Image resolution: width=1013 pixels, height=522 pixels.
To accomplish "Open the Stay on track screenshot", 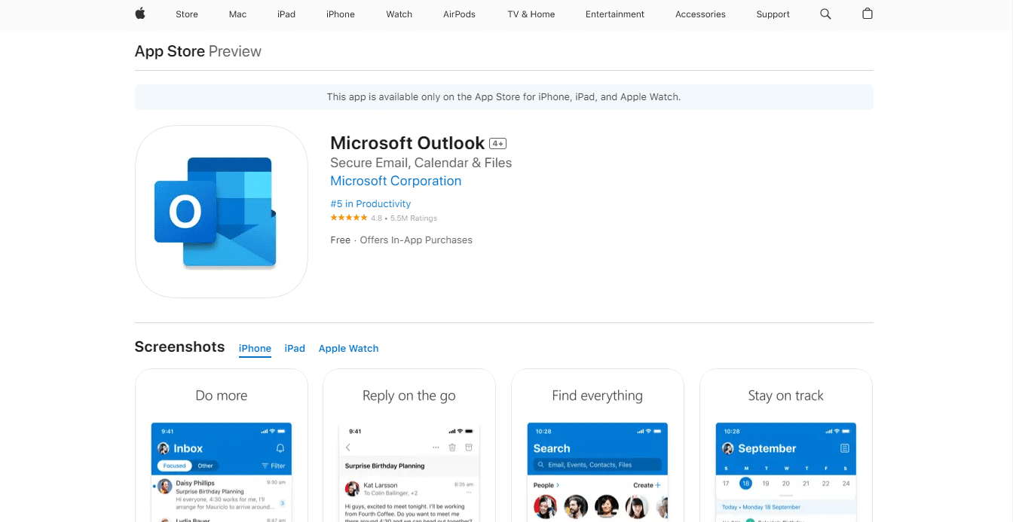I will [x=786, y=445].
